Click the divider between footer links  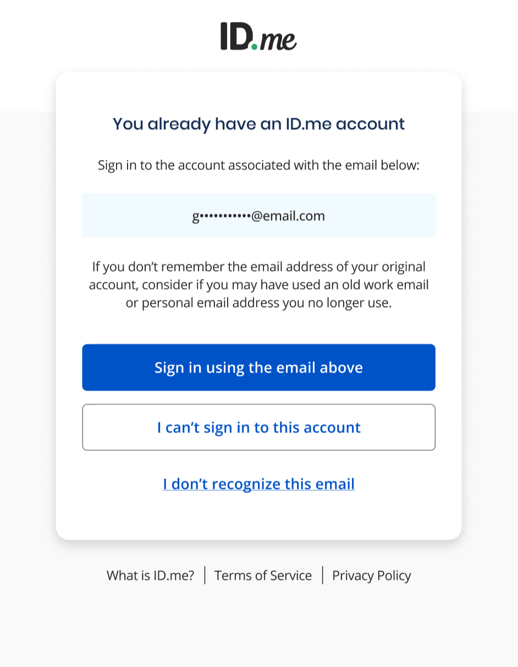[x=205, y=575]
